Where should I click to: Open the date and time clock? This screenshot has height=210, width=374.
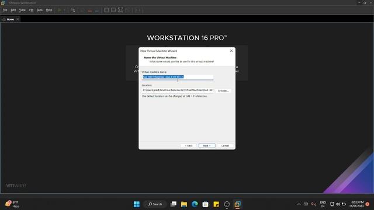click(356, 204)
